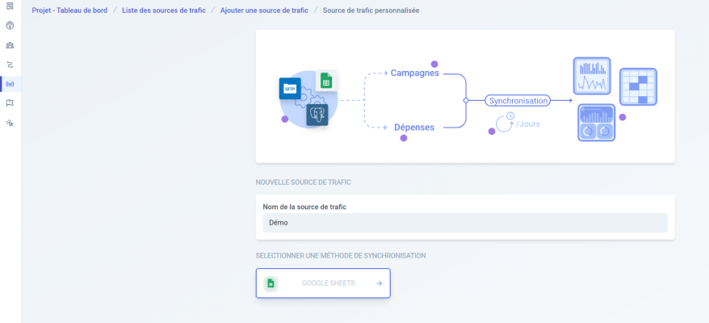Click the cursor click icon in sidebar
The image size is (709, 323).
(10, 123)
